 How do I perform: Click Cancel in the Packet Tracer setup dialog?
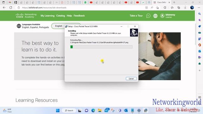pos(131,79)
